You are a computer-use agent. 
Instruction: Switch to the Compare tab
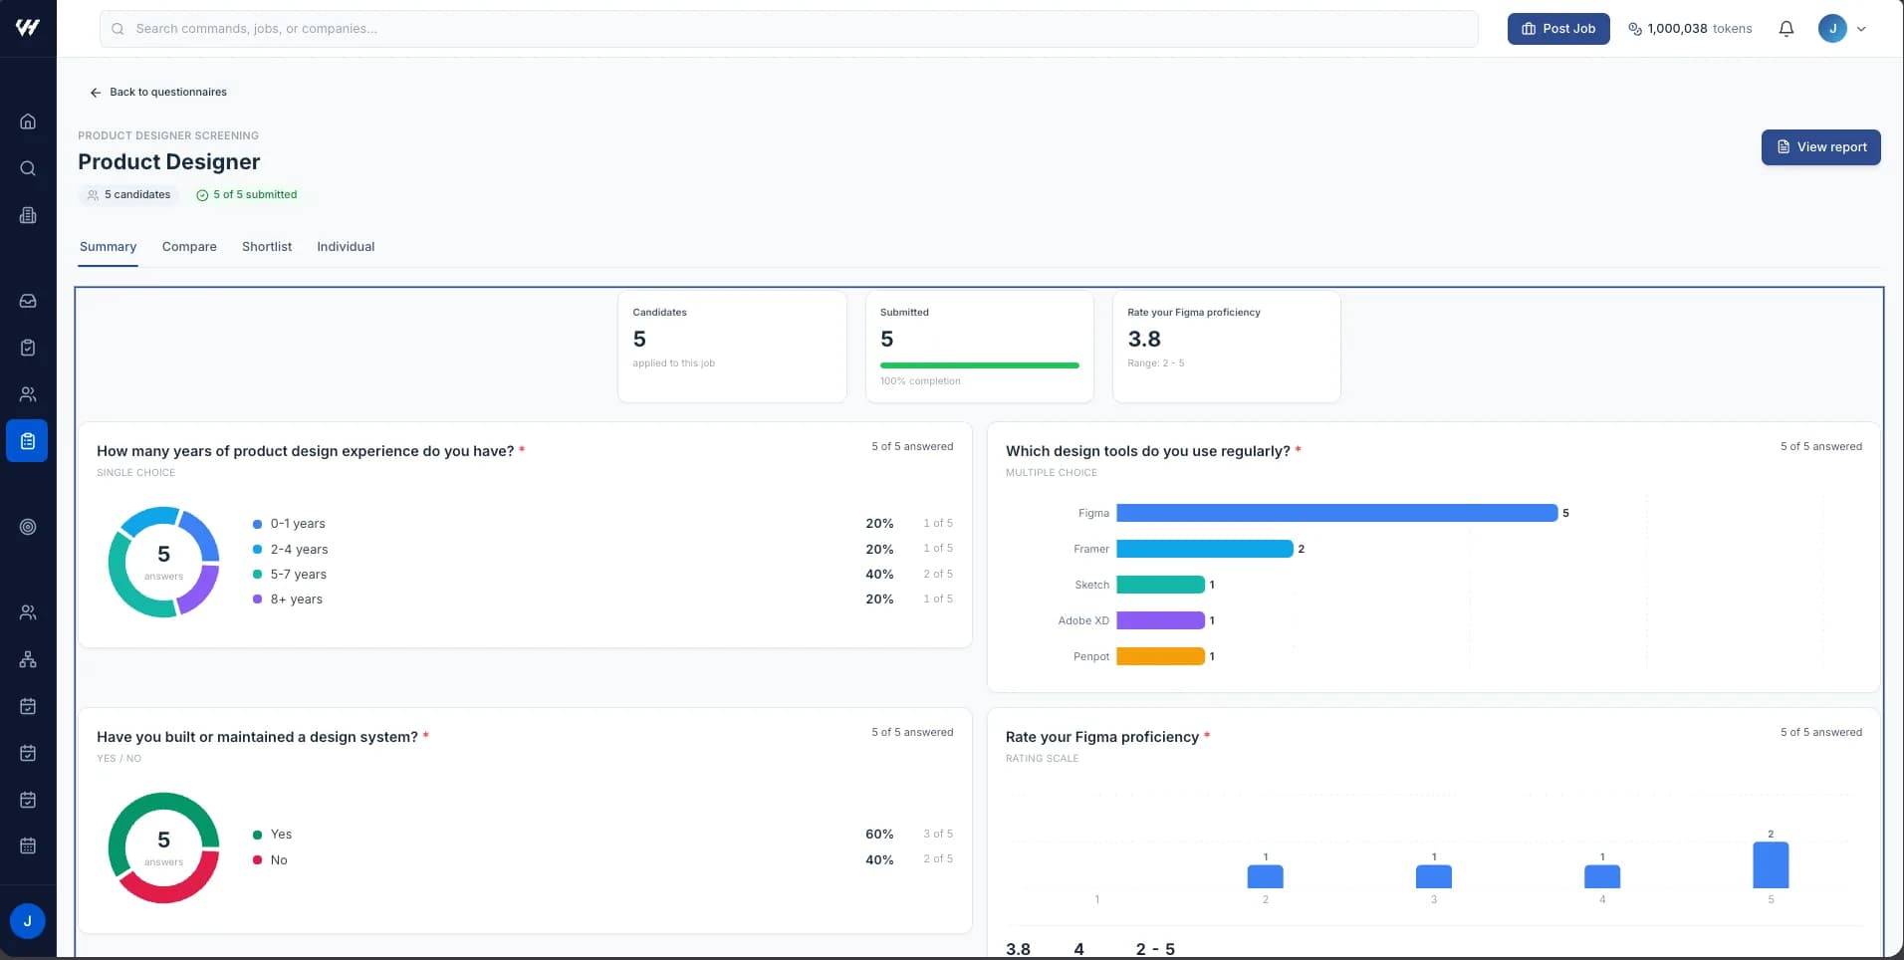(x=189, y=247)
